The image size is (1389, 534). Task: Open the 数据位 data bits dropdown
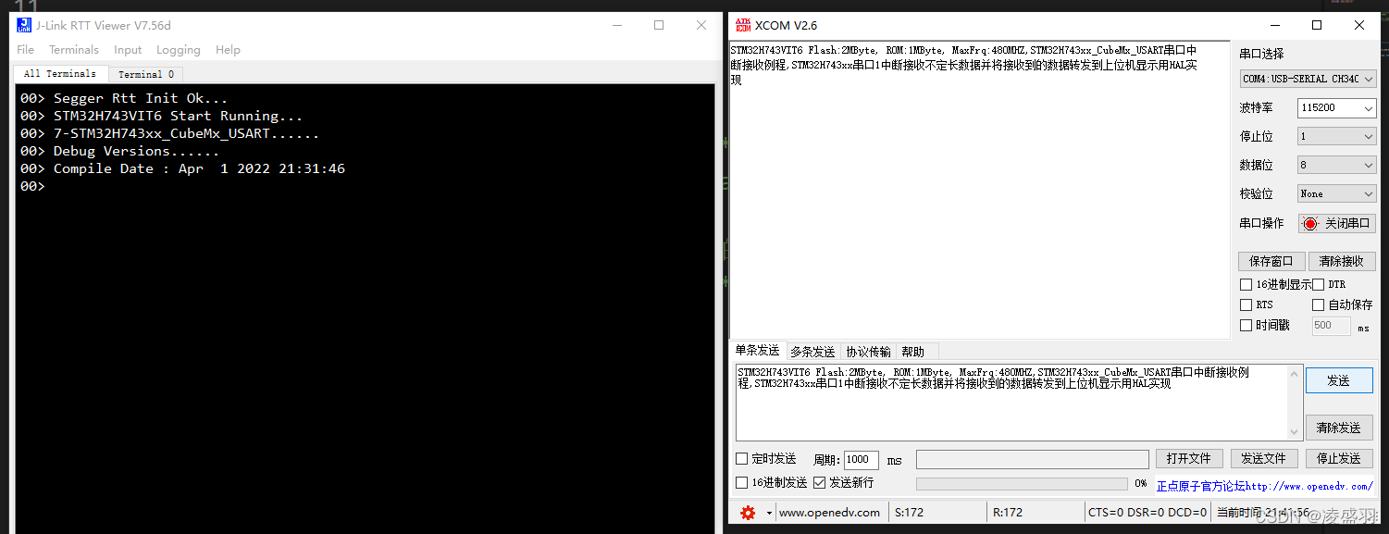point(1336,165)
